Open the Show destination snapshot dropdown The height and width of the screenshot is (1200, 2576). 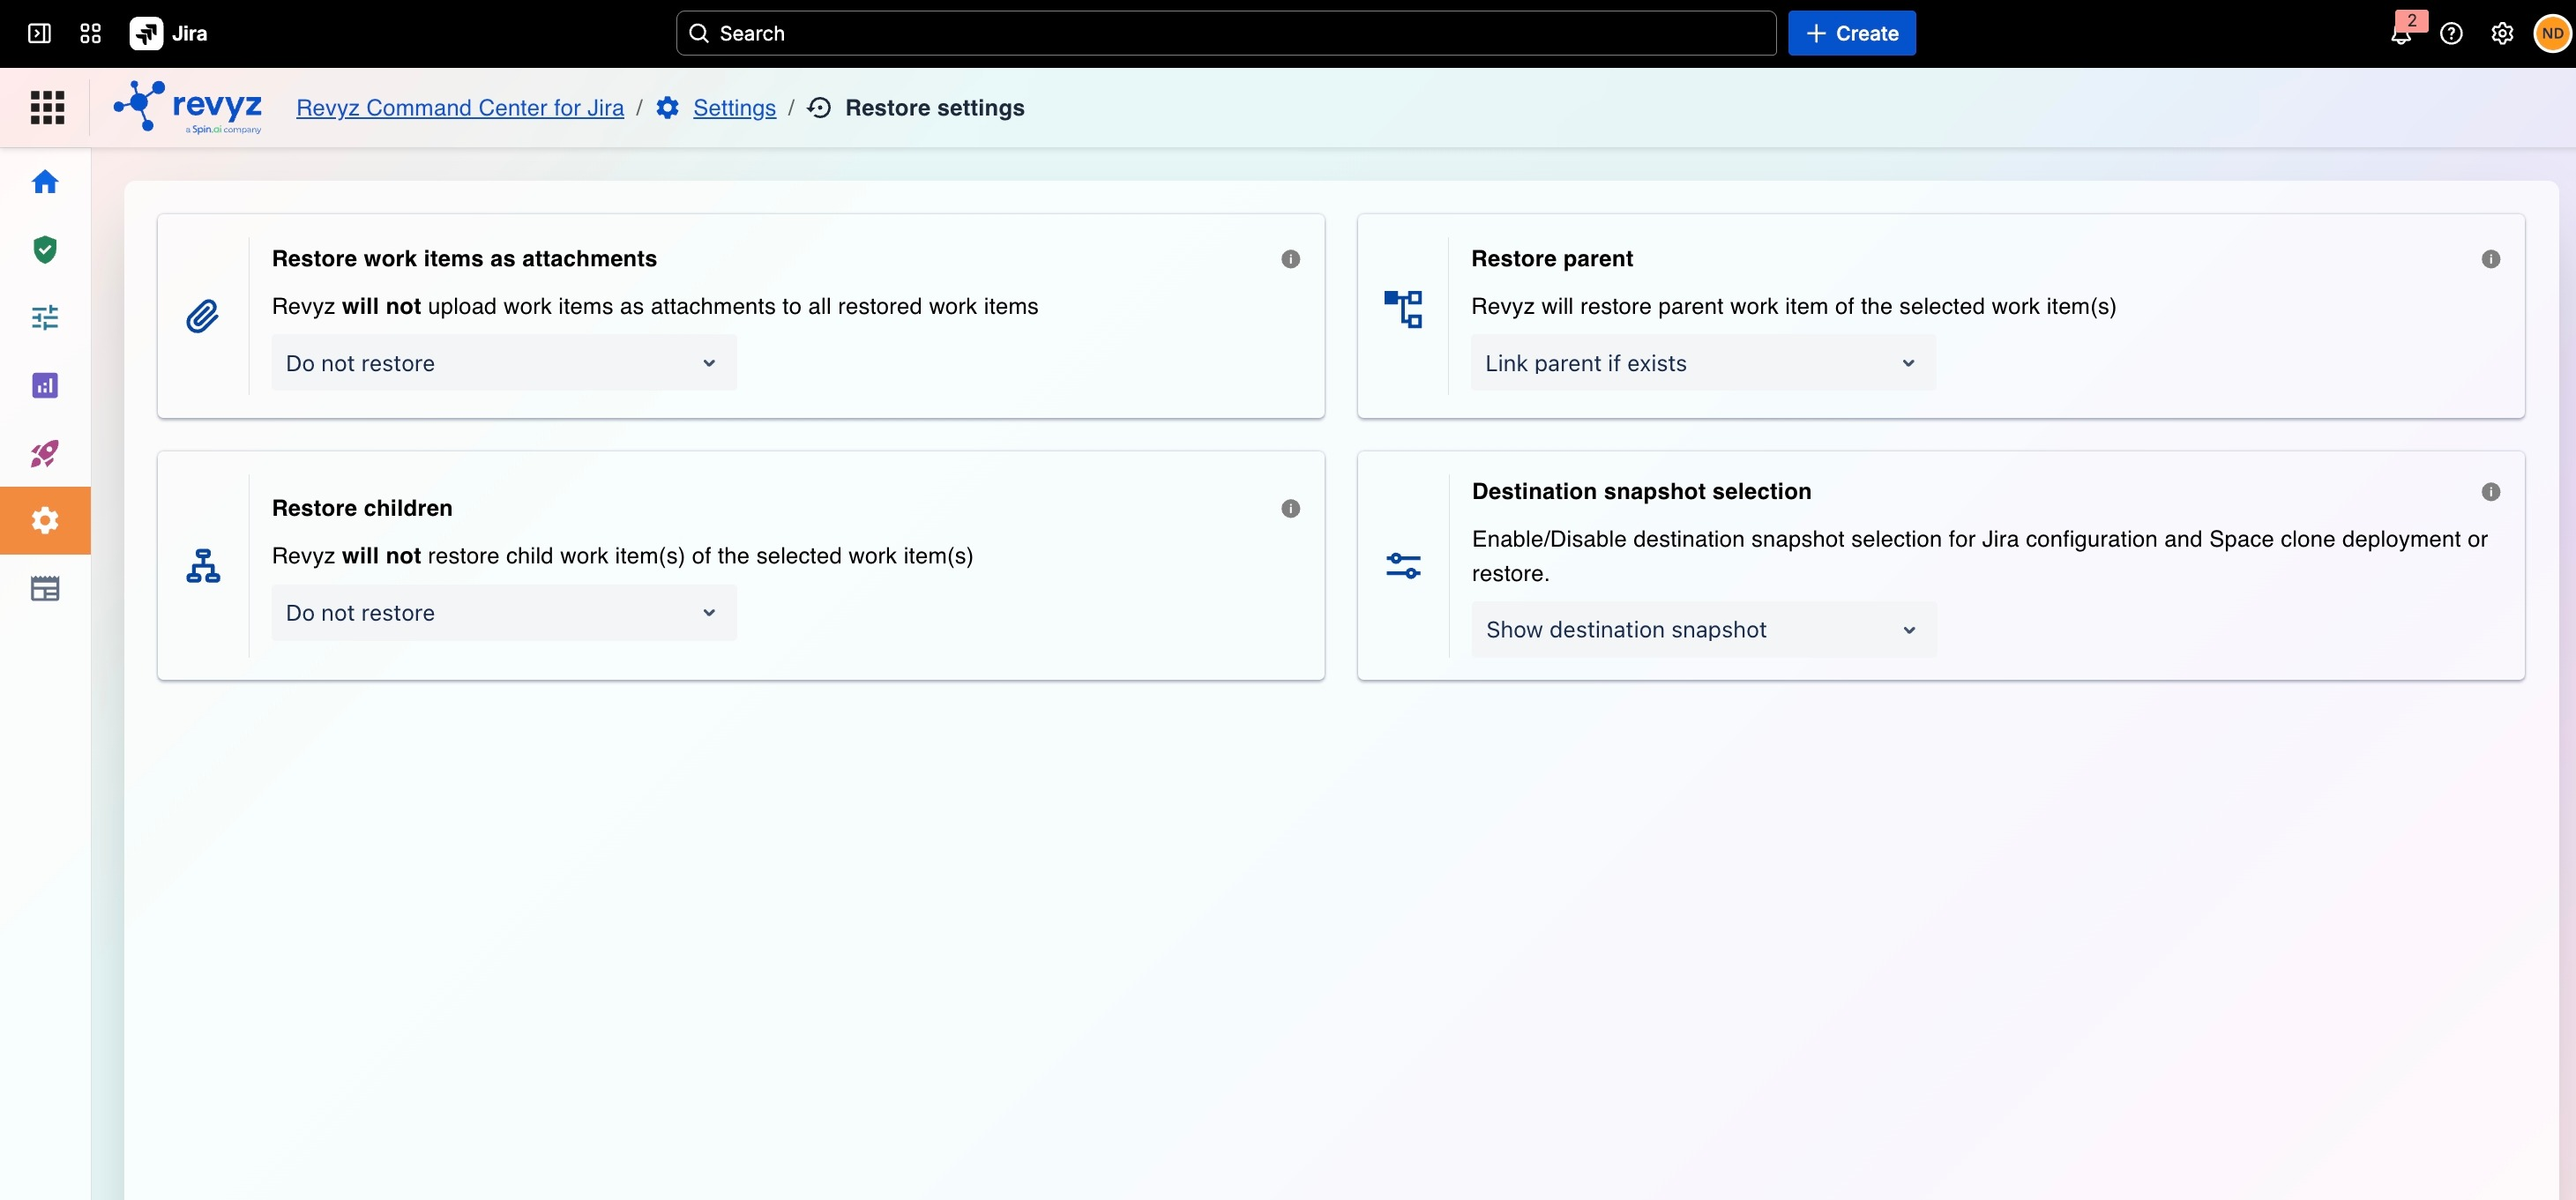pos(1704,629)
